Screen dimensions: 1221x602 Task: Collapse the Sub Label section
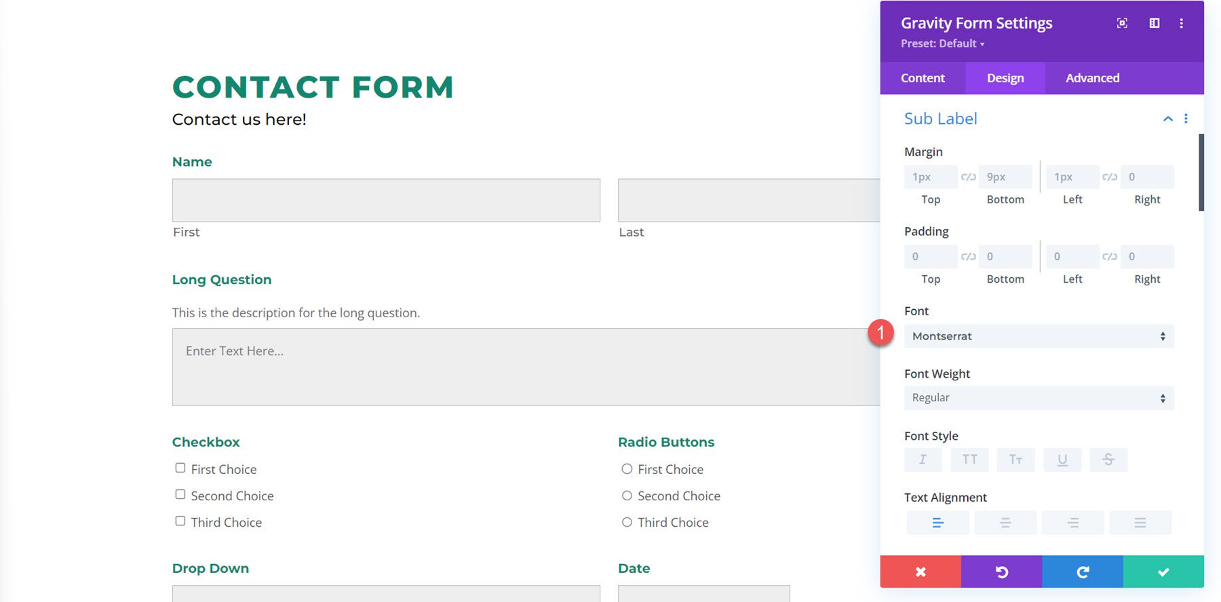[x=1167, y=119]
